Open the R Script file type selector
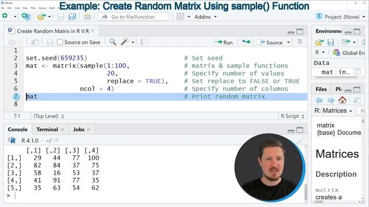This screenshot has height=207, width=369. coord(292,116)
